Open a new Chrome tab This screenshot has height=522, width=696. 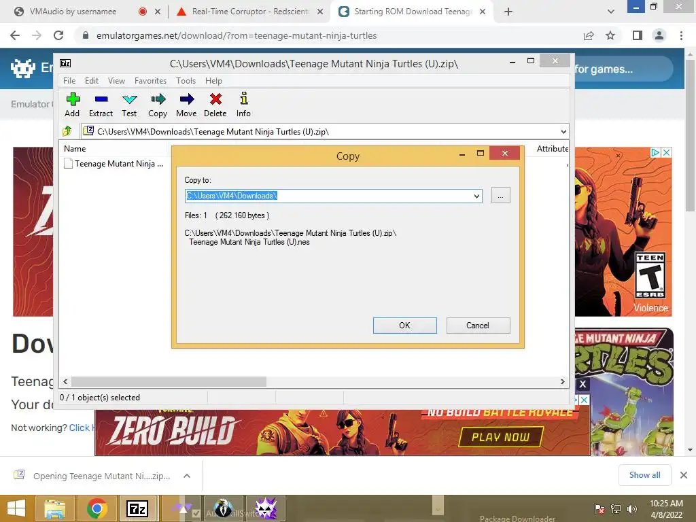click(508, 12)
